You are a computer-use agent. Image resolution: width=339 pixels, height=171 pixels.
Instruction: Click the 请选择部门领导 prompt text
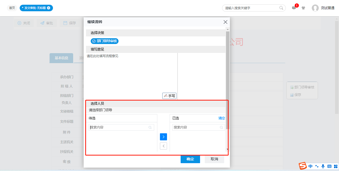[100, 110]
